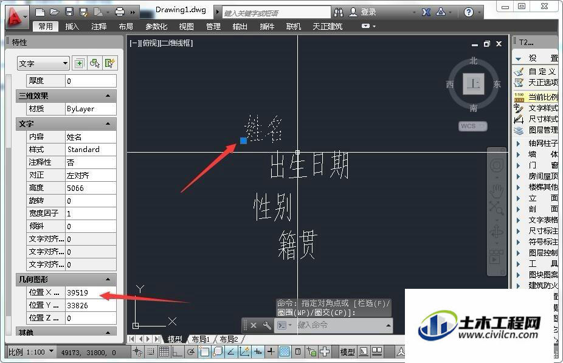Close the command line with X icon
Viewport: 563px width, 363px height.
click(254, 325)
